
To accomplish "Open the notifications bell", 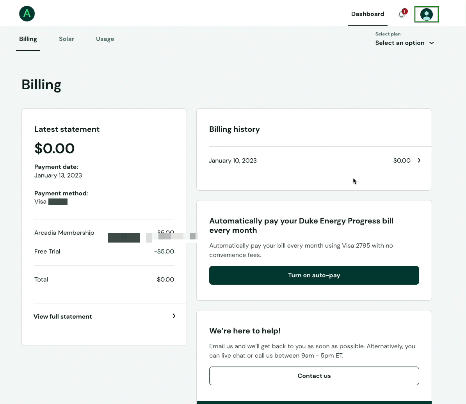I will (x=402, y=14).
